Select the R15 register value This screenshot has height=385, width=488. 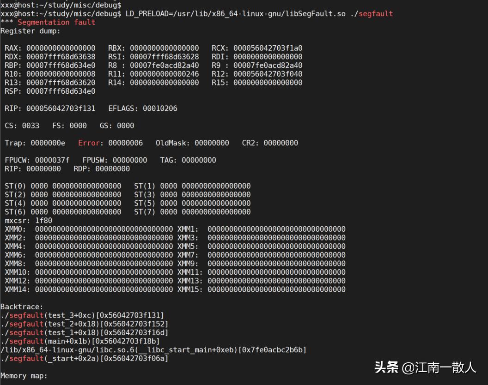[268, 83]
